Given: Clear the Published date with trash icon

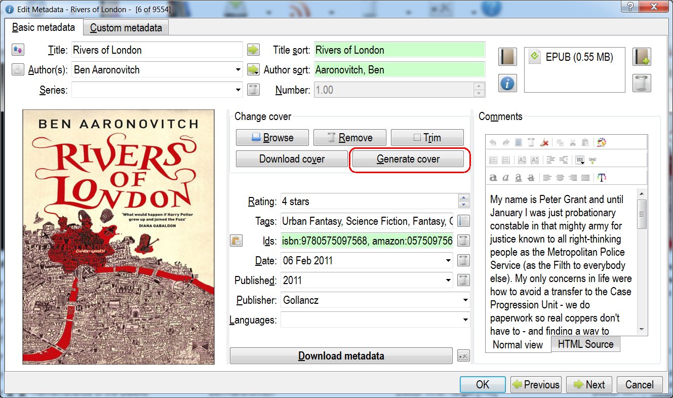Looking at the screenshot, I should click(x=463, y=280).
